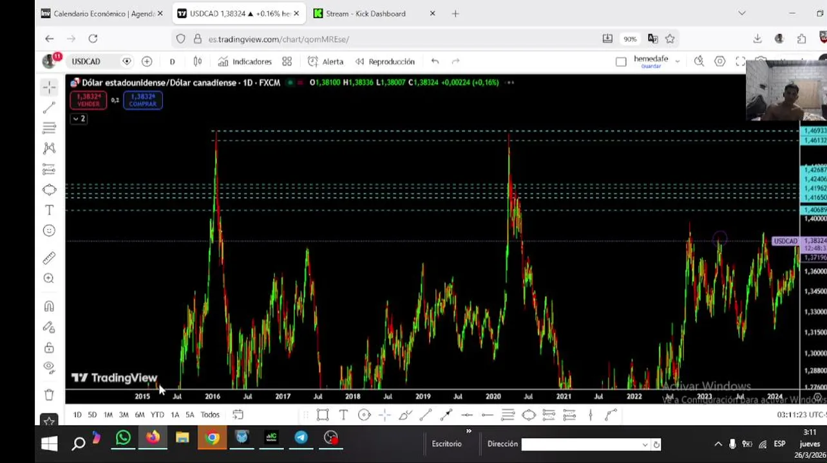Expand the hemedafe layout dropdown arrow
The width and height of the screenshot is (827, 463).
tap(677, 62)
